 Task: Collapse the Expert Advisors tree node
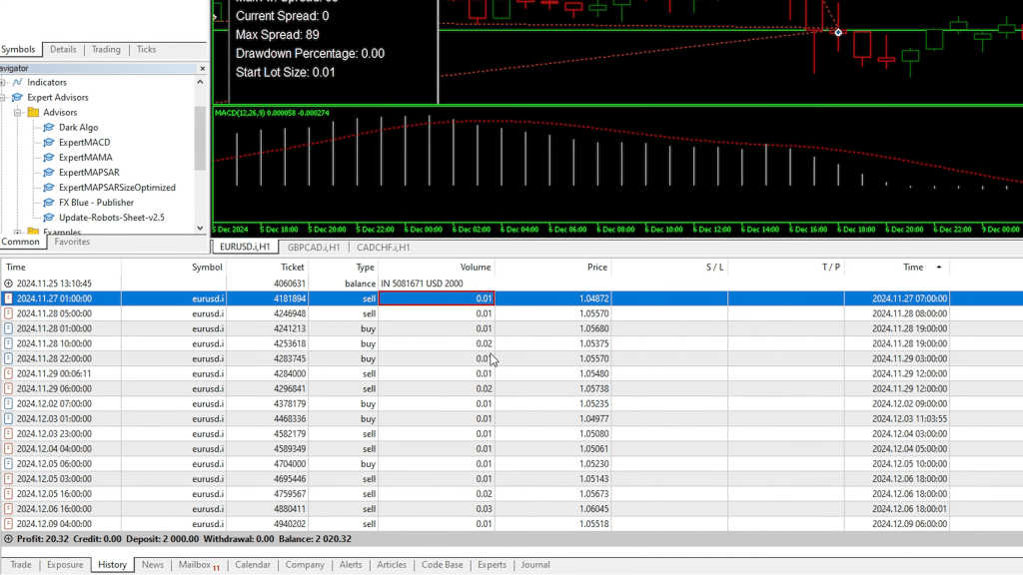[x=3, y=98]
